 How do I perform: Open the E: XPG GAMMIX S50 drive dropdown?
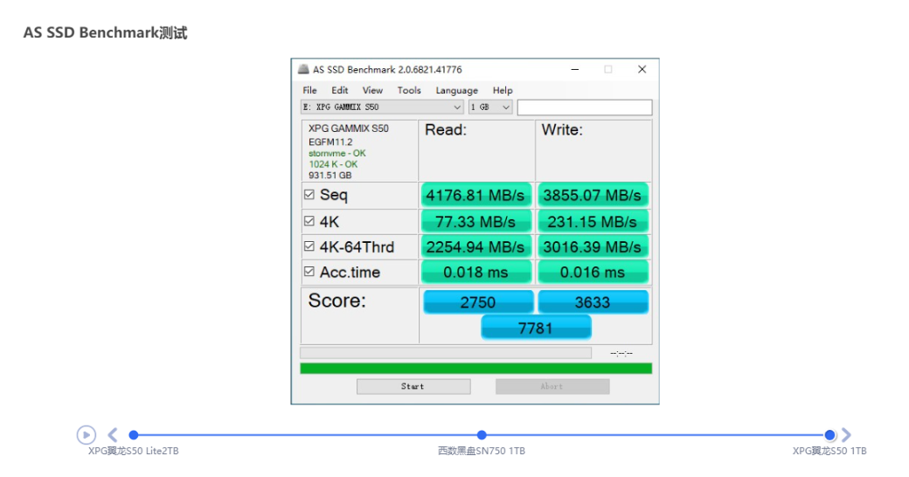tap(382, 107)
